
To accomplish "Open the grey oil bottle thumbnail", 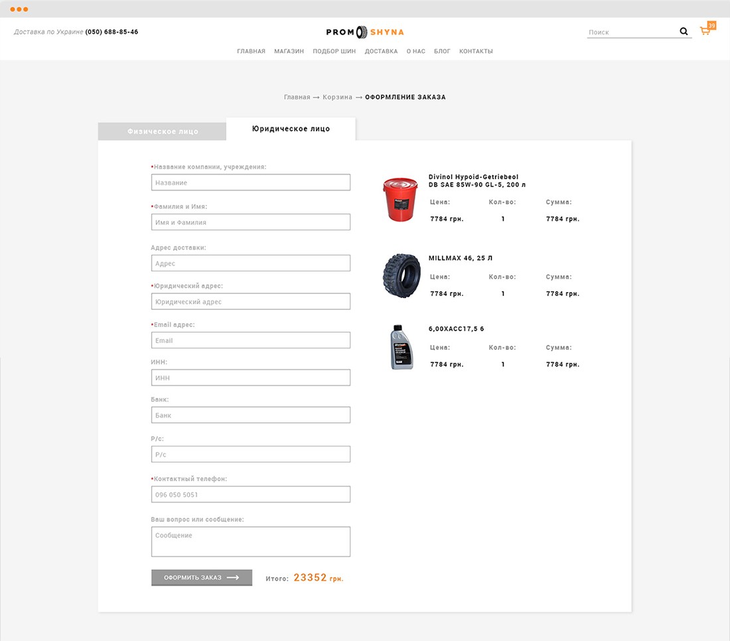I will pyautogui.click(x=402, y=347).
